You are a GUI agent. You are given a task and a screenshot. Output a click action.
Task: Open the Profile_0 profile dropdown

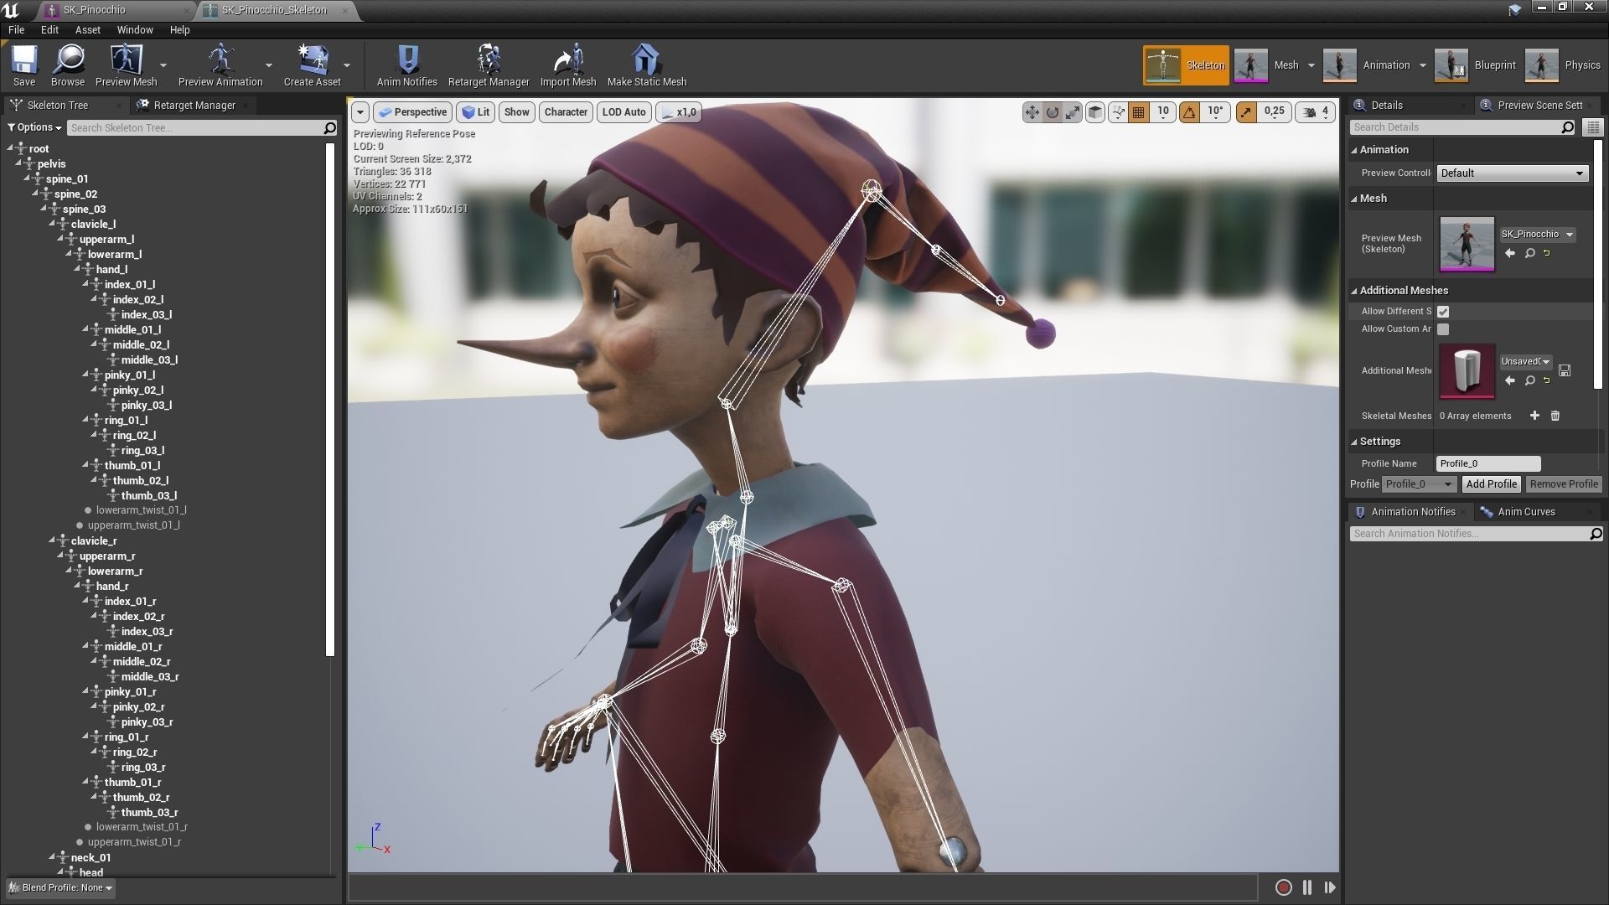click(x=1419, y=484)
